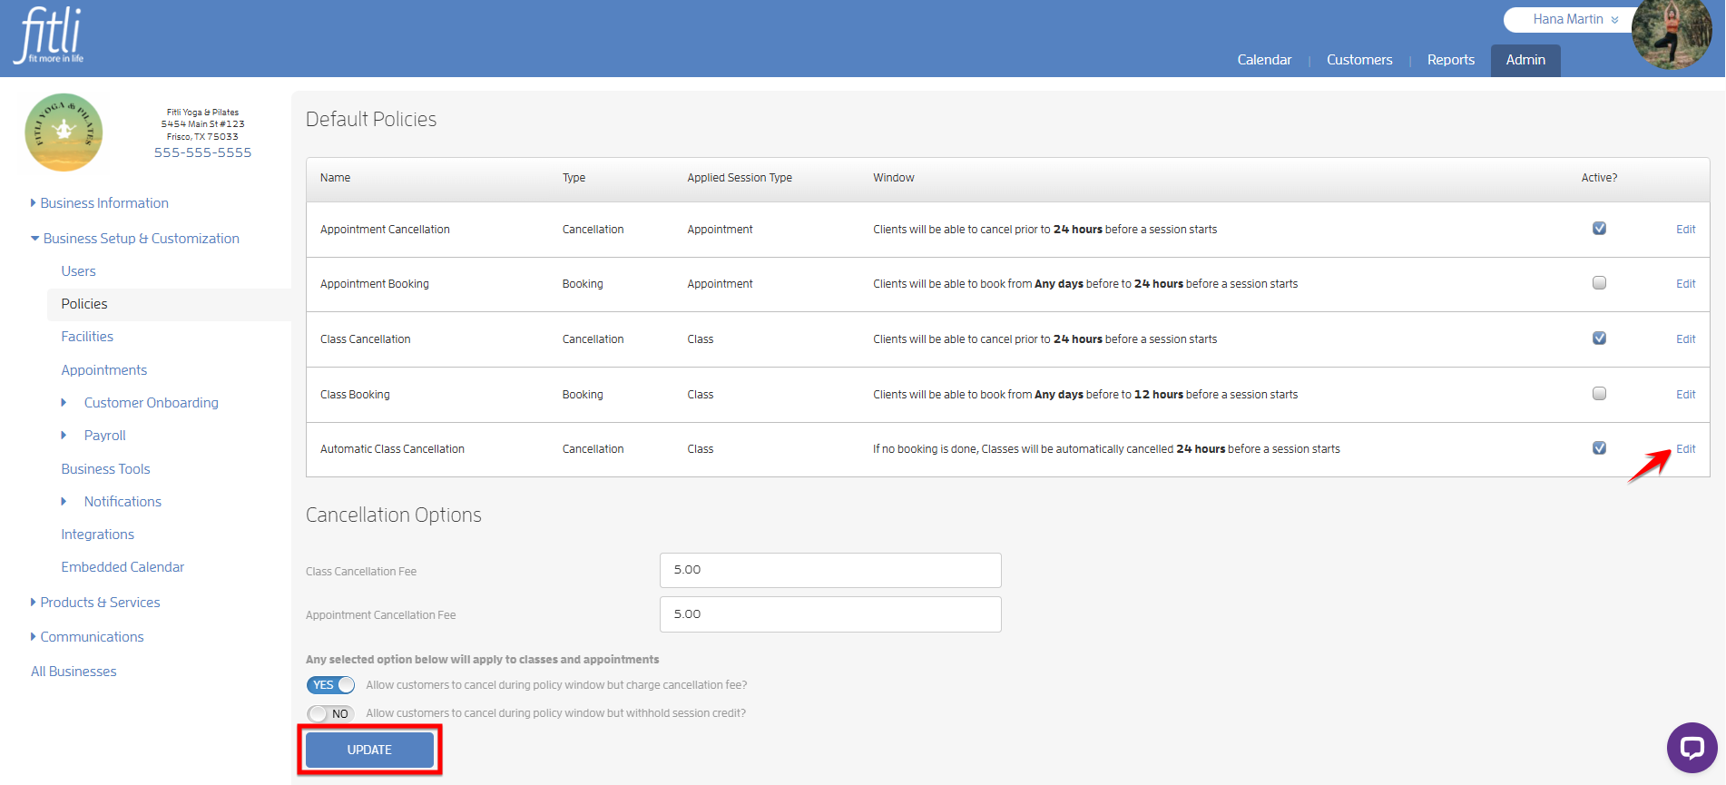Image resolution: width=1726 pixels, height=785 pixels.
Task: Edit the Automatic Class Cancellation policy
Action: point(1685,449)
